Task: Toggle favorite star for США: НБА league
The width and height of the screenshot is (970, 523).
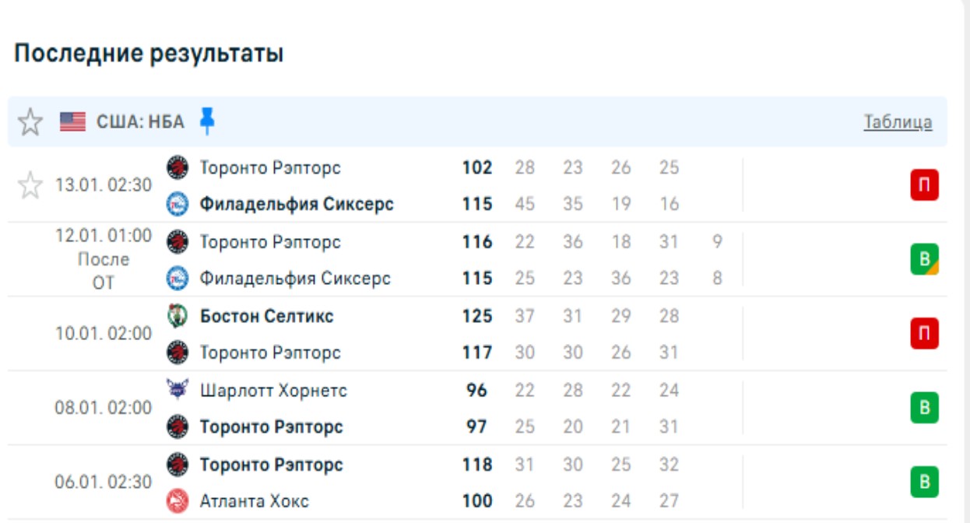Action: pyautogui.click(x=30, y=122)
